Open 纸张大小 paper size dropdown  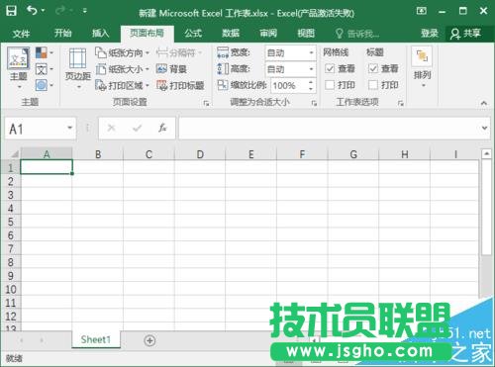pos(122,69)
